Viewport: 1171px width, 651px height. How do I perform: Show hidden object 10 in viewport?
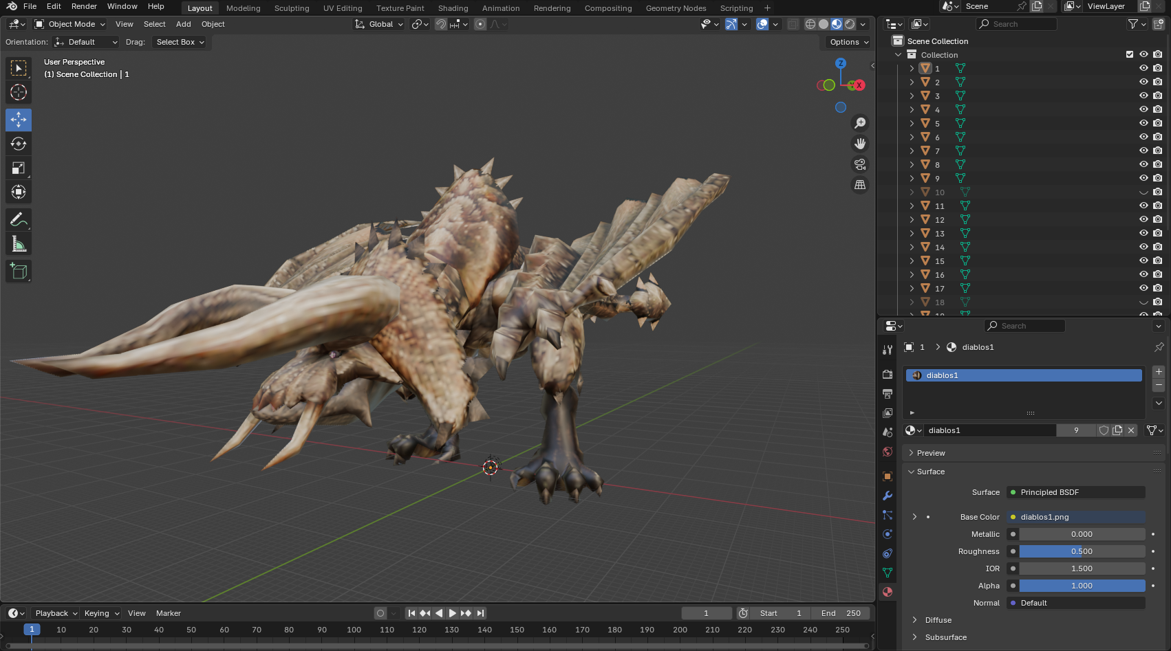pos(1143,192)
